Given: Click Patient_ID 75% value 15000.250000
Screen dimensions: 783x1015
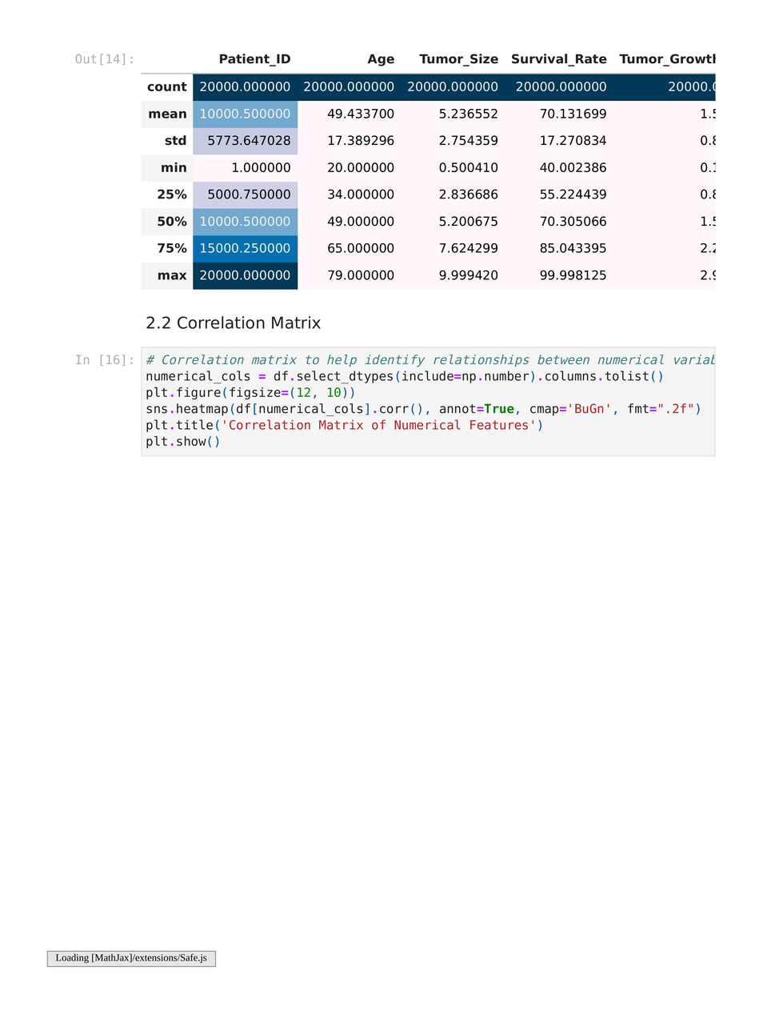Looking at the screenshot, I should tap(245, 248).
